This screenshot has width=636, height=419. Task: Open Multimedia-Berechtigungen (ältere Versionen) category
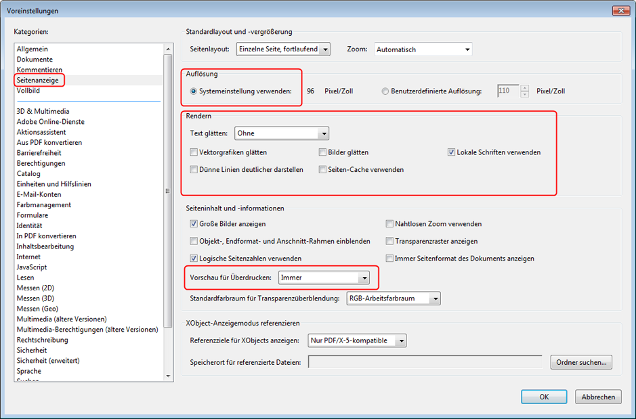(87, 330)
